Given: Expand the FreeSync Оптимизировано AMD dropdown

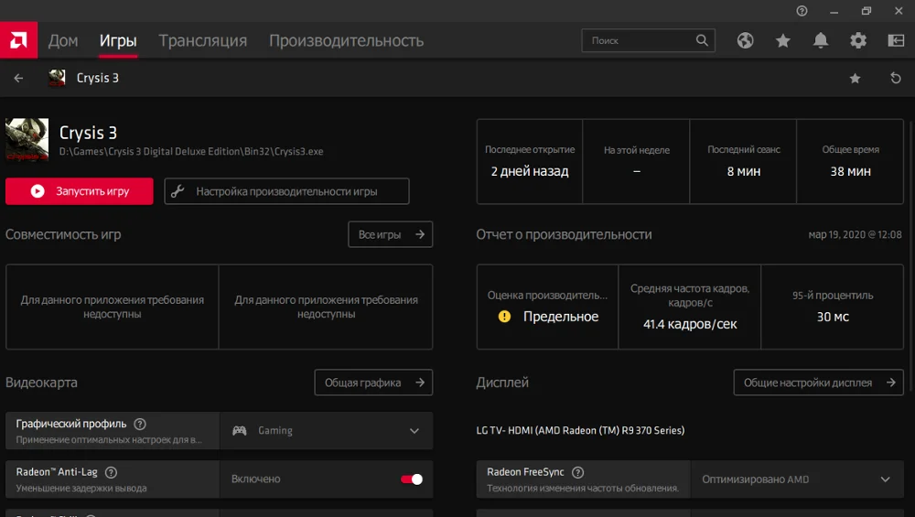Looking at the screenshot, I should click(885, 479).
